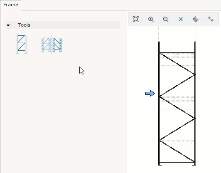This screenshot has width=221, height=173.
Task: Switch to the Frame tab
Action: [x=11, y=5]
